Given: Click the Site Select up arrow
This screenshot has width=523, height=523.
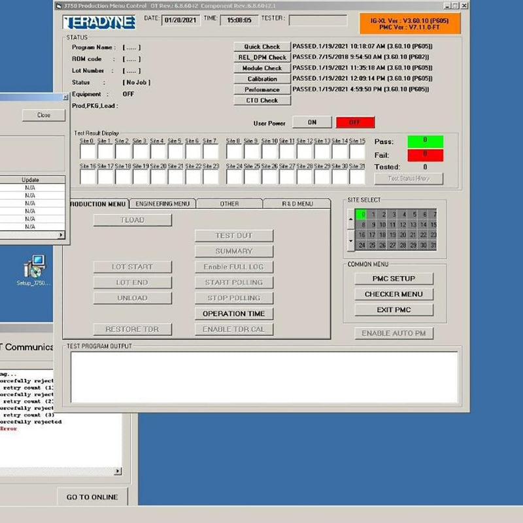Looking at the screenshot, I should pyautogui.click(x=350, y=219).
